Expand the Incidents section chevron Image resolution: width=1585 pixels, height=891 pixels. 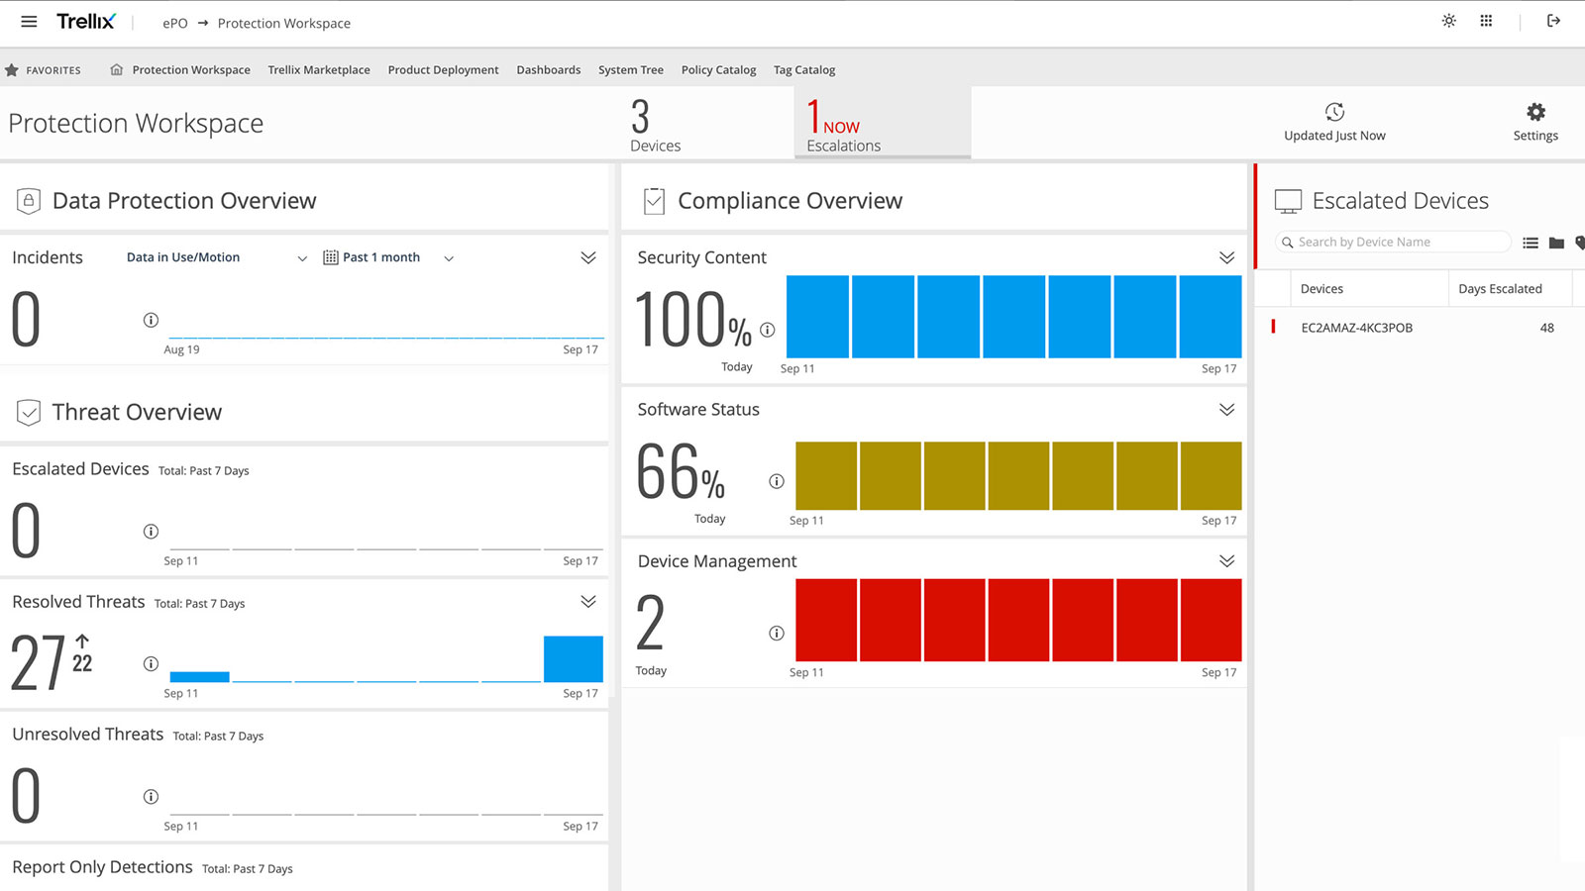(x=588, y=257)
